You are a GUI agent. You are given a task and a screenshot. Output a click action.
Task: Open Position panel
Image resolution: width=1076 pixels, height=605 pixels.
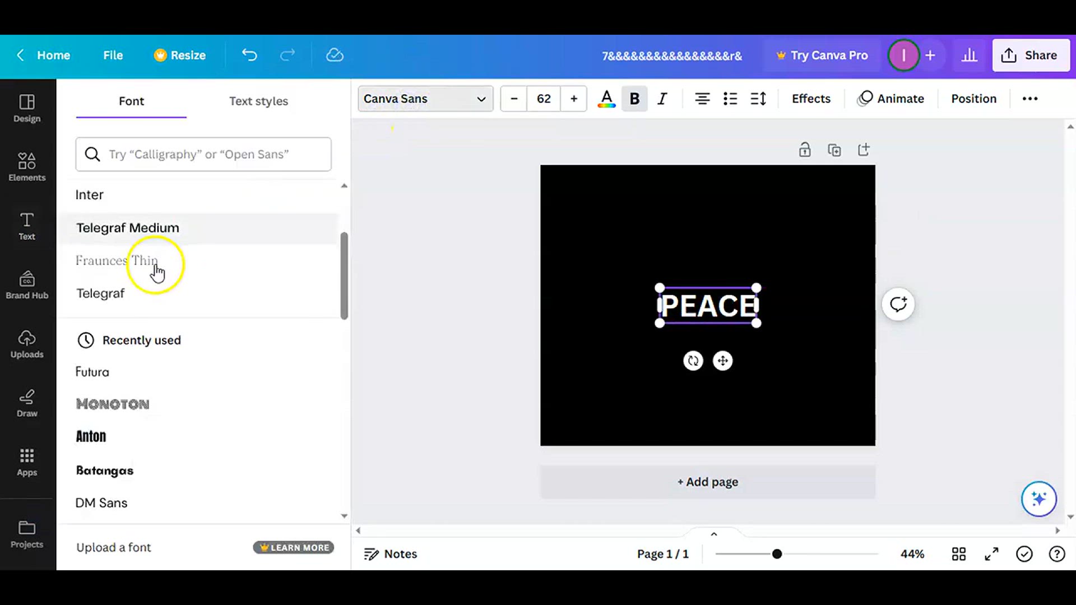[x=973, y=99]
